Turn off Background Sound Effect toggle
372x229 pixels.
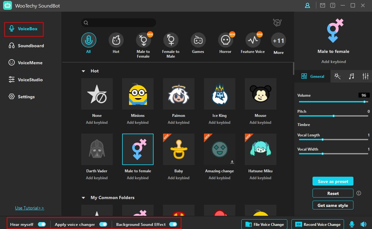pos(173,224)
